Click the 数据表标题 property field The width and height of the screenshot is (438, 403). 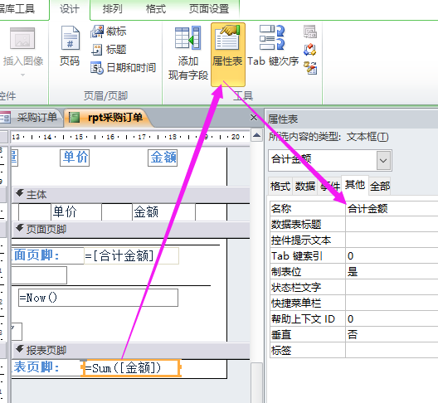pos(392,224)
